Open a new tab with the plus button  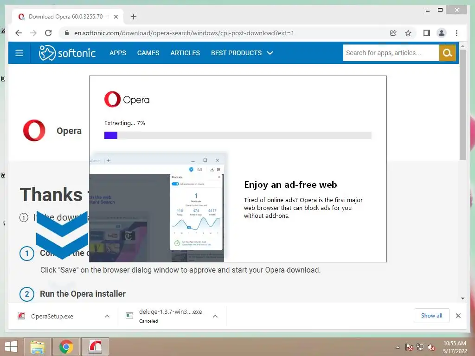(134, 17)
